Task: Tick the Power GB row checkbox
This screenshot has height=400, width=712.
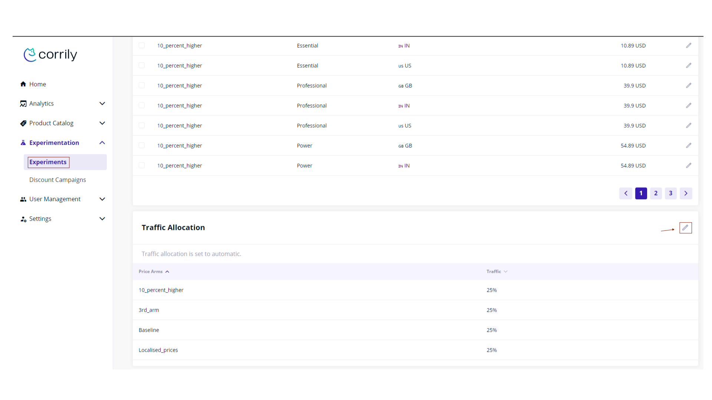Action: (x=142, y=146)
